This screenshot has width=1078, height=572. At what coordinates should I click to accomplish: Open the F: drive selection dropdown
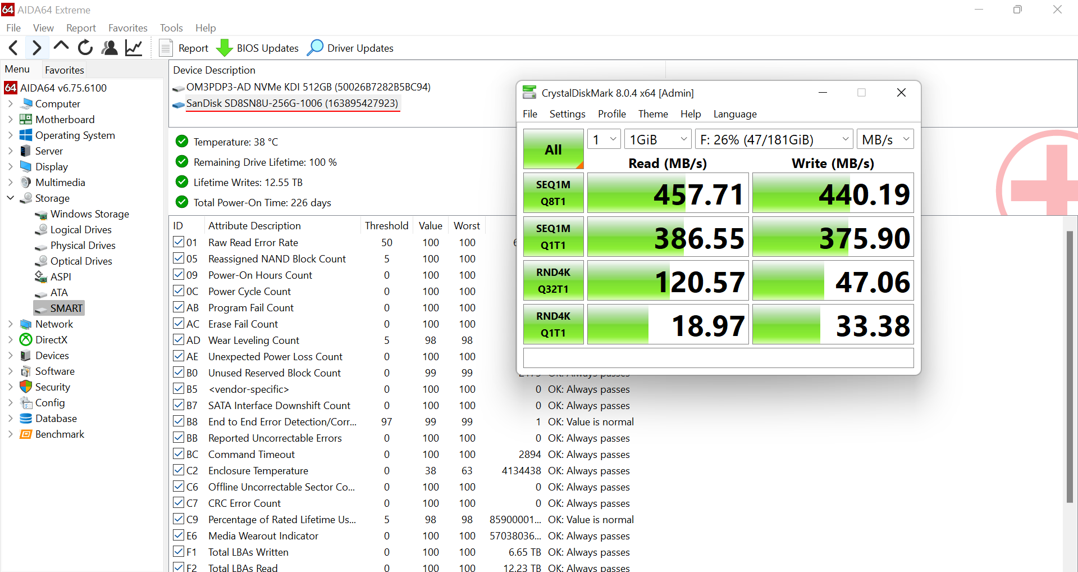[x=774, y=139]
